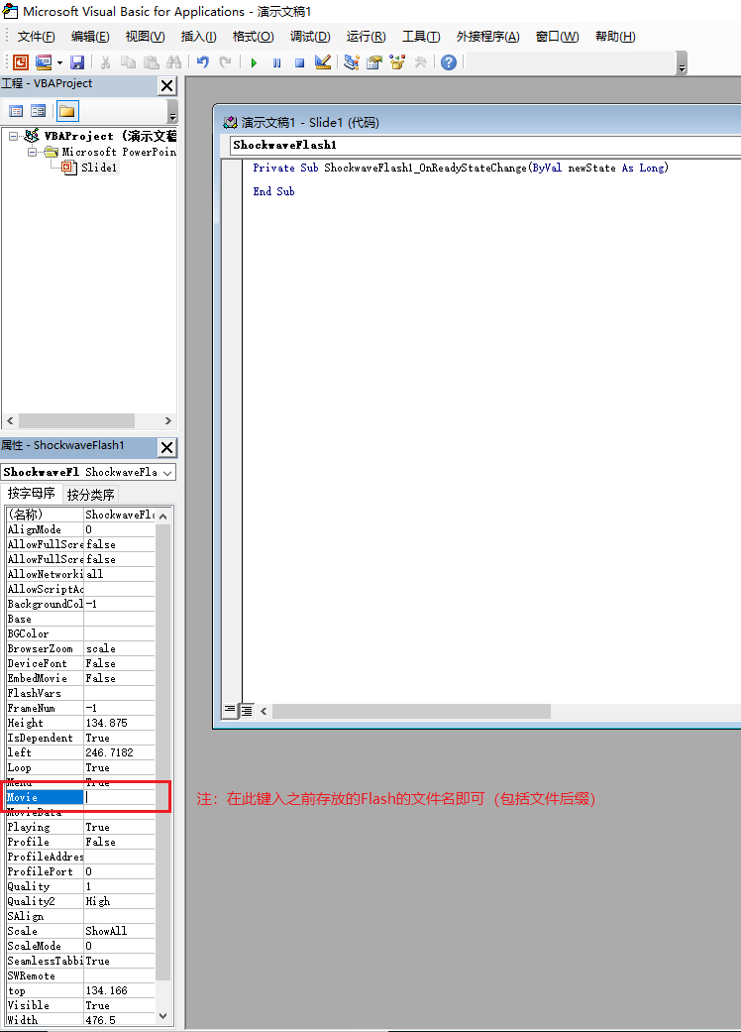Select the Movie property name
The image size is (741, 1032).
point(45,797)
